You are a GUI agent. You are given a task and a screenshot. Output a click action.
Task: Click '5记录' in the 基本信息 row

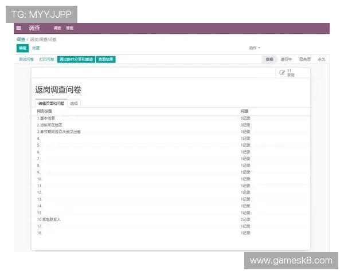click(x=245, y=119)
